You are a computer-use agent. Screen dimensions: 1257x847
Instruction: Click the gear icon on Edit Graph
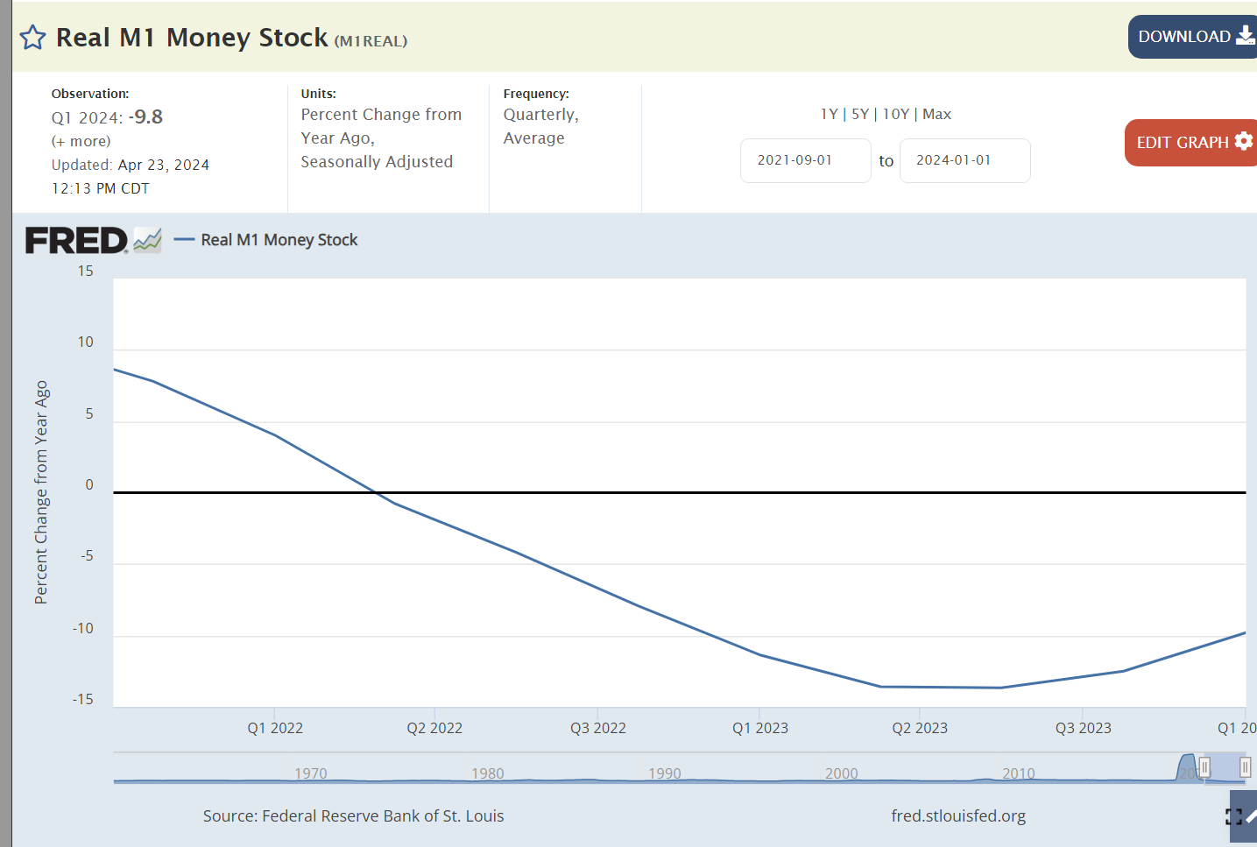[x=1243, y=141]
